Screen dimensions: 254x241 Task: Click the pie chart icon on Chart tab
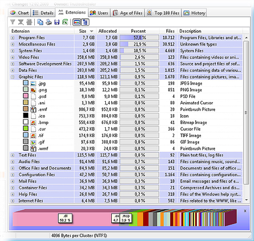tap(13, 13)
